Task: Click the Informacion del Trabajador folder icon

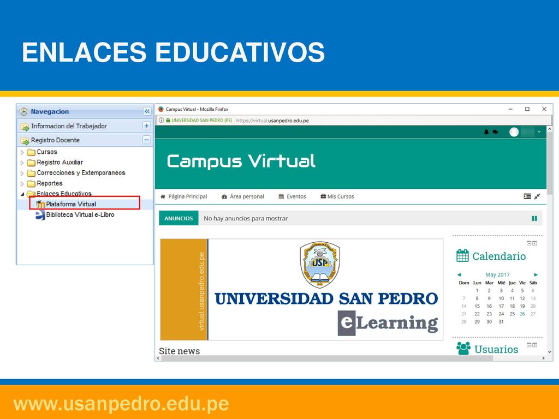Action: [x=25, y=127]
